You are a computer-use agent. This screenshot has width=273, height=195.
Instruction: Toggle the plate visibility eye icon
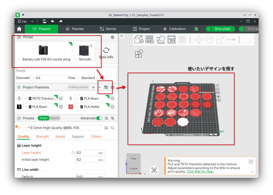coord(219,100)
